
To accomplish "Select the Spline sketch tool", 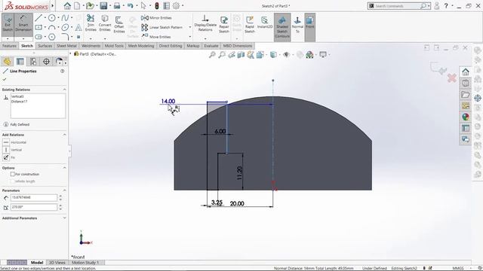I will pos(65,18).
